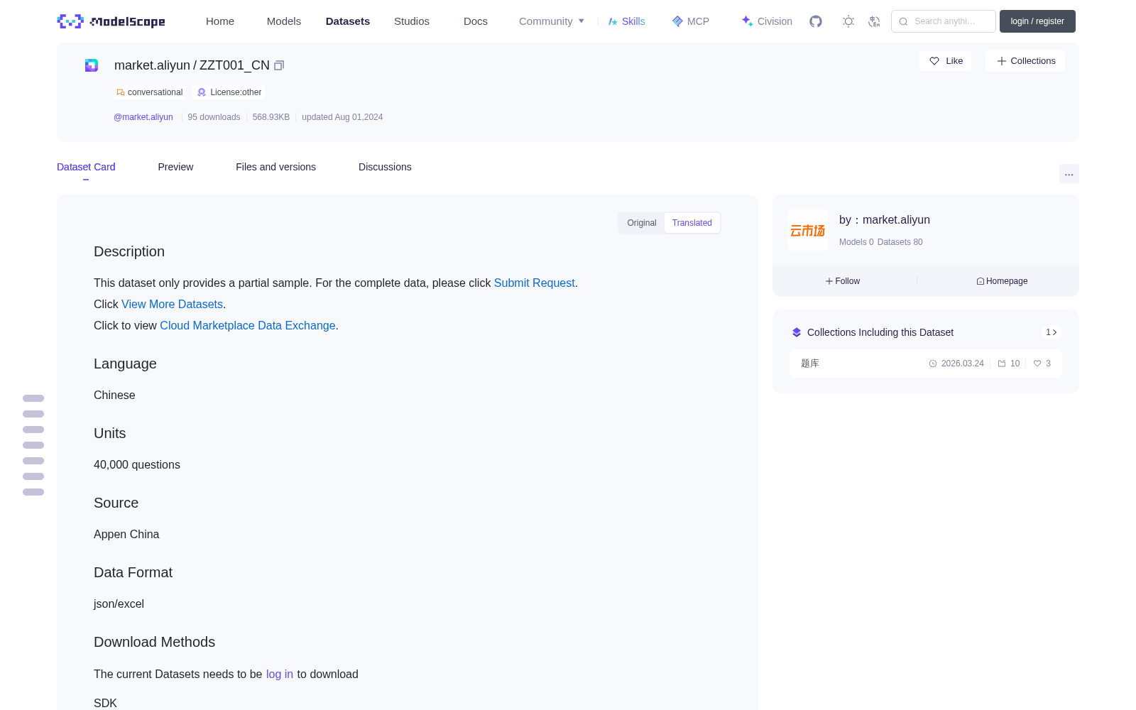Switch to the Preview tab
The width and height of the screenshot is (1136, 710).
(x=175, y=167)
